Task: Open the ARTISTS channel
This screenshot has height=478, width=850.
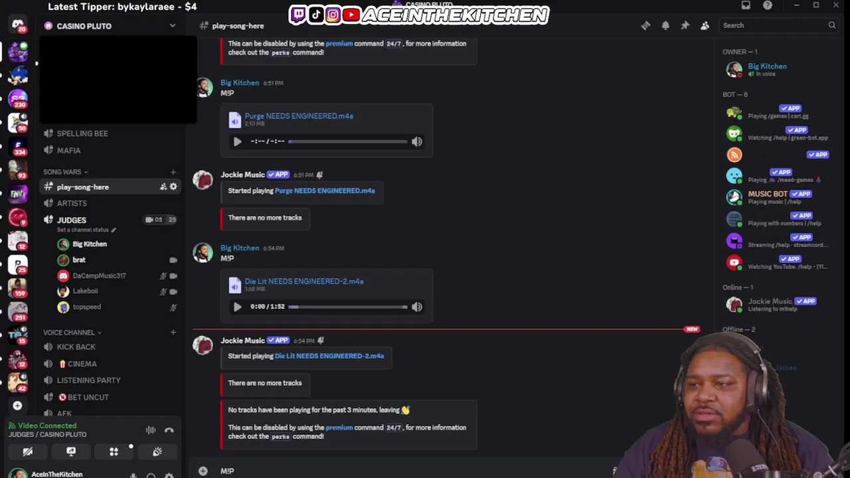Action: coord(72,203)
